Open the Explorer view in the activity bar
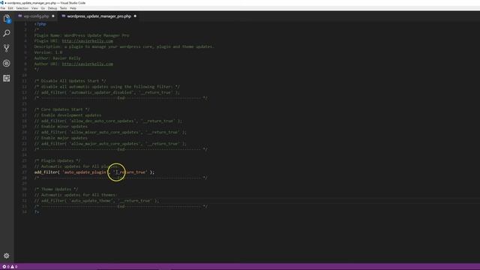Image resolution: width=480 pixels, height=270 pixels. click(x=7, y=19)
